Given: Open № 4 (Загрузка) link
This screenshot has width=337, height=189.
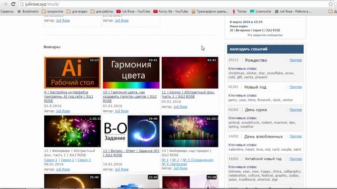Looking at the screenshot, I should [174, 164].
